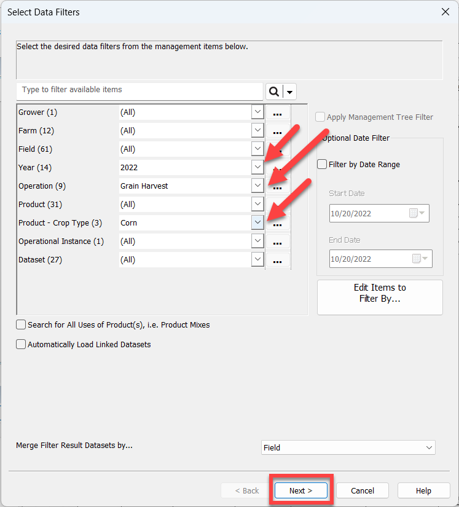Open the Year 2022 dropdown
459x507 pixels.
257,167
